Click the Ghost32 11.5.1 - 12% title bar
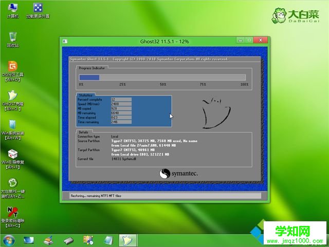The width and height of the screenshot is (329, 247). pos(164,42)
